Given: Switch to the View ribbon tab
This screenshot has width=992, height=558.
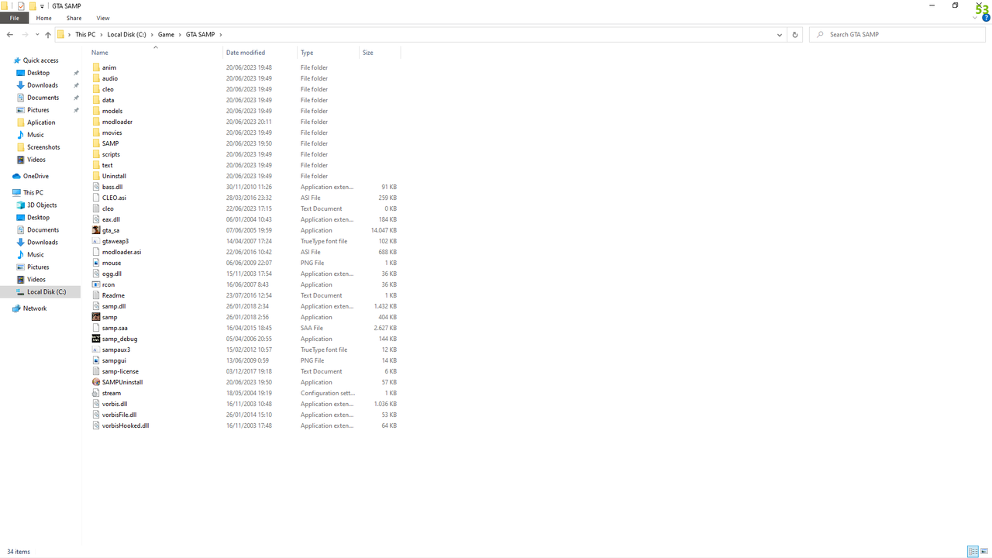Looking at the screenshot, I should pyautogui.click(x=103, y=18).
